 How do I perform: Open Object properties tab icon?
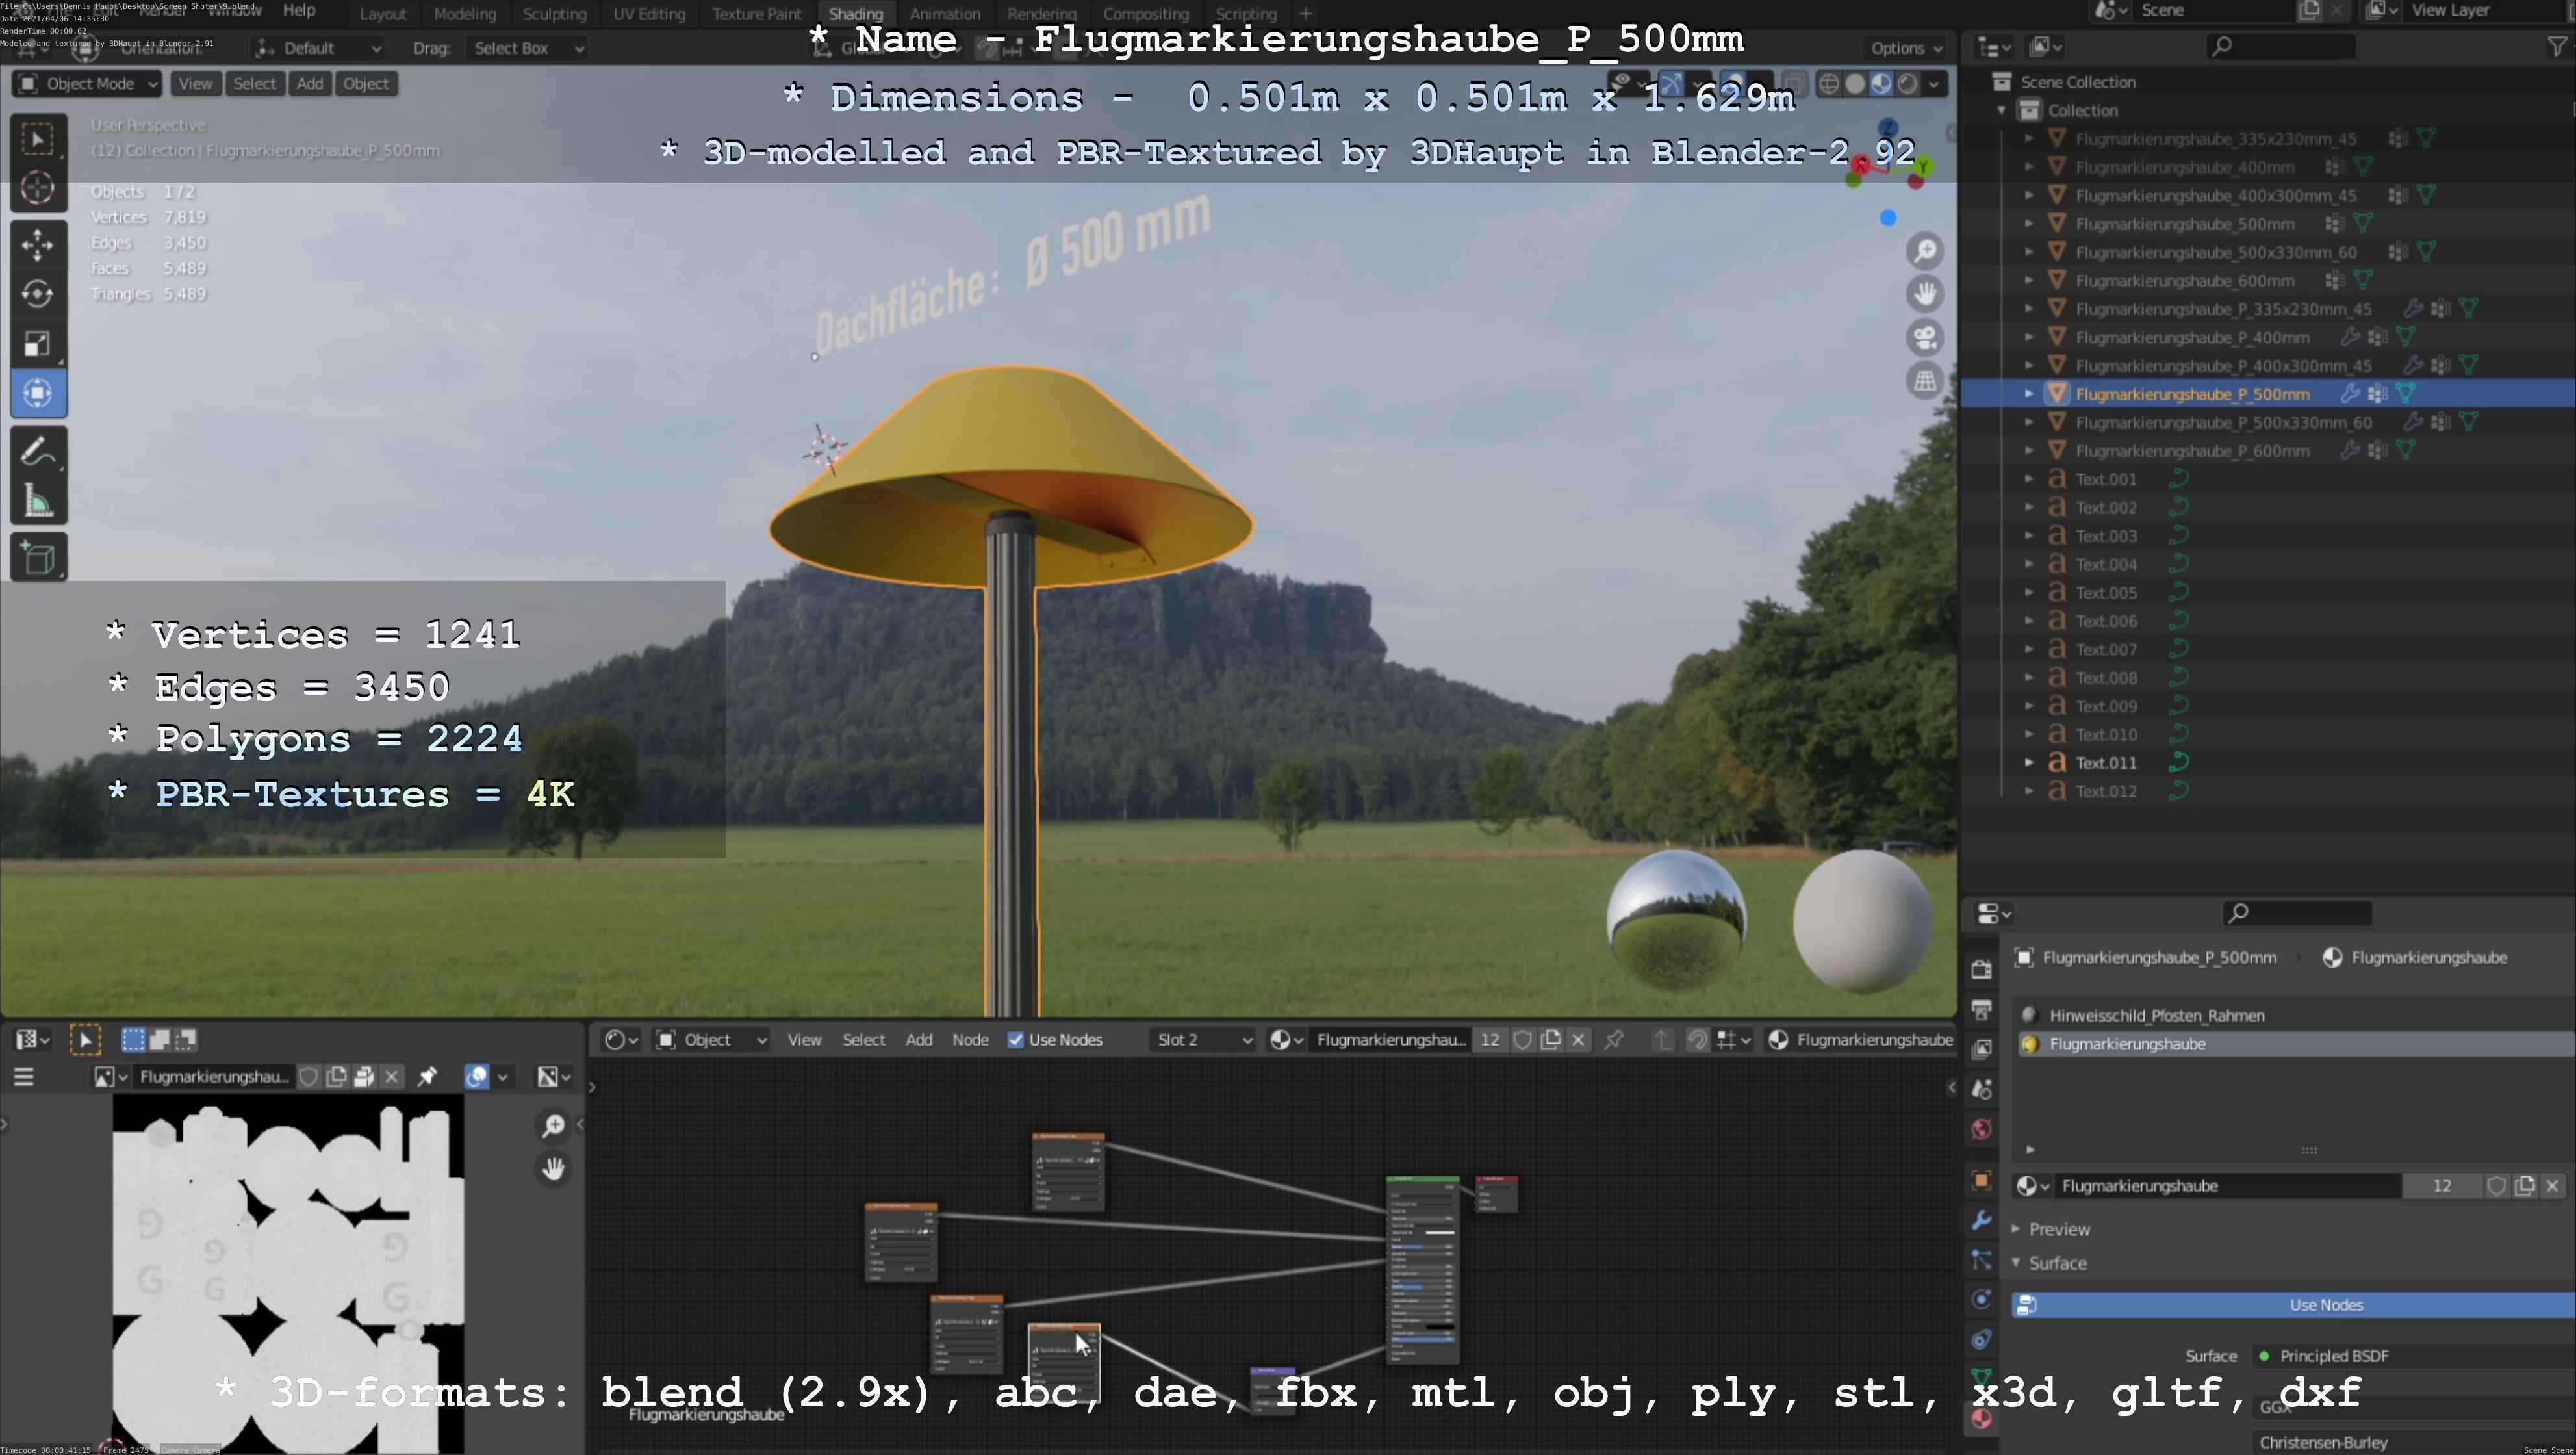click(1981, 1180)
